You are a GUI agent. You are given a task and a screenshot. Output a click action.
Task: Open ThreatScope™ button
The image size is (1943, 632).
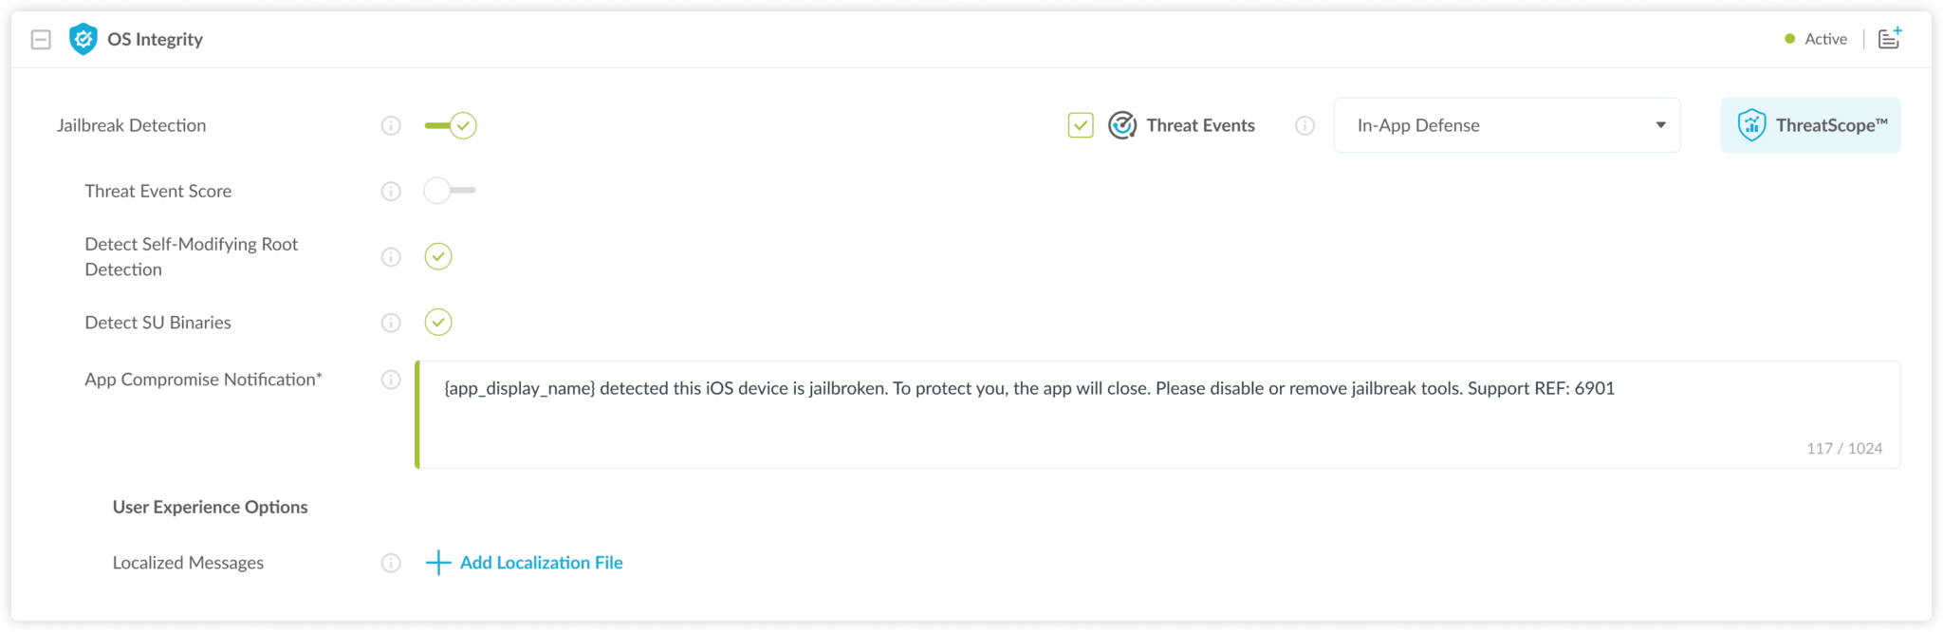(x=1810, y=125)
